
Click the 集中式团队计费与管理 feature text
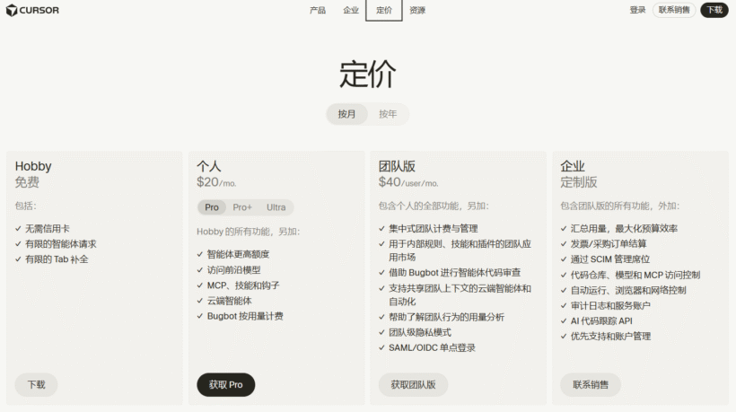click(434, 229)
